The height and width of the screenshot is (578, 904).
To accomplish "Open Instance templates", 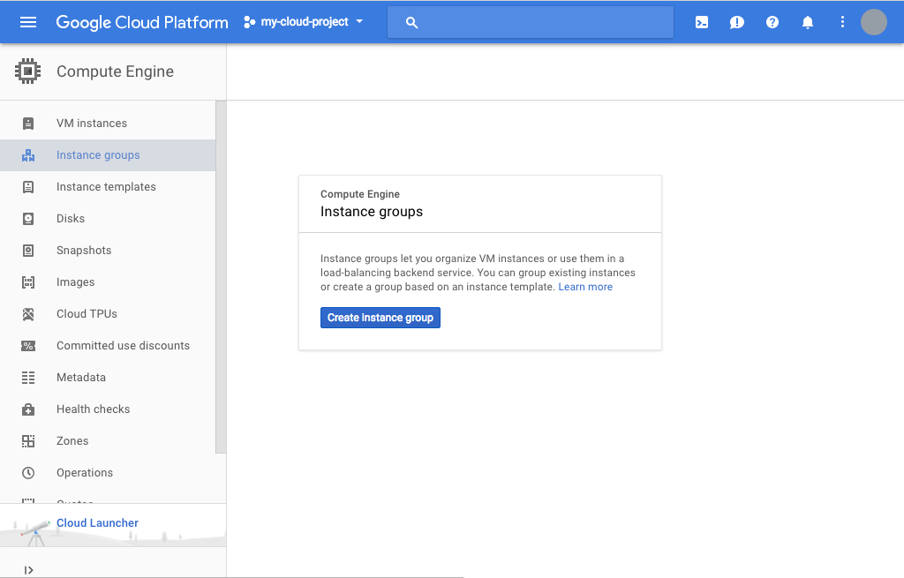I will pyautogui.click(x=106, y=187).
